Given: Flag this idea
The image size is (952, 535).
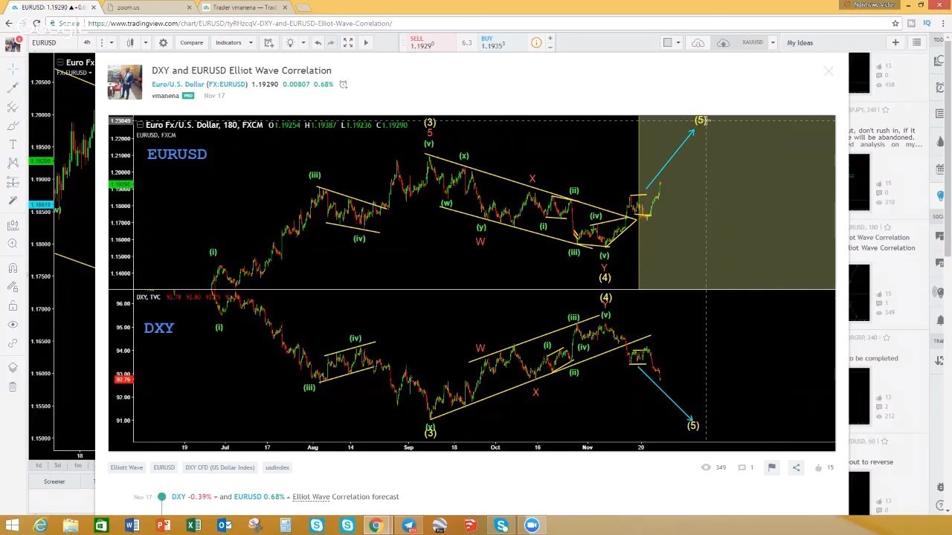Looking at the screenshot, I should click(x=771, y=467).
